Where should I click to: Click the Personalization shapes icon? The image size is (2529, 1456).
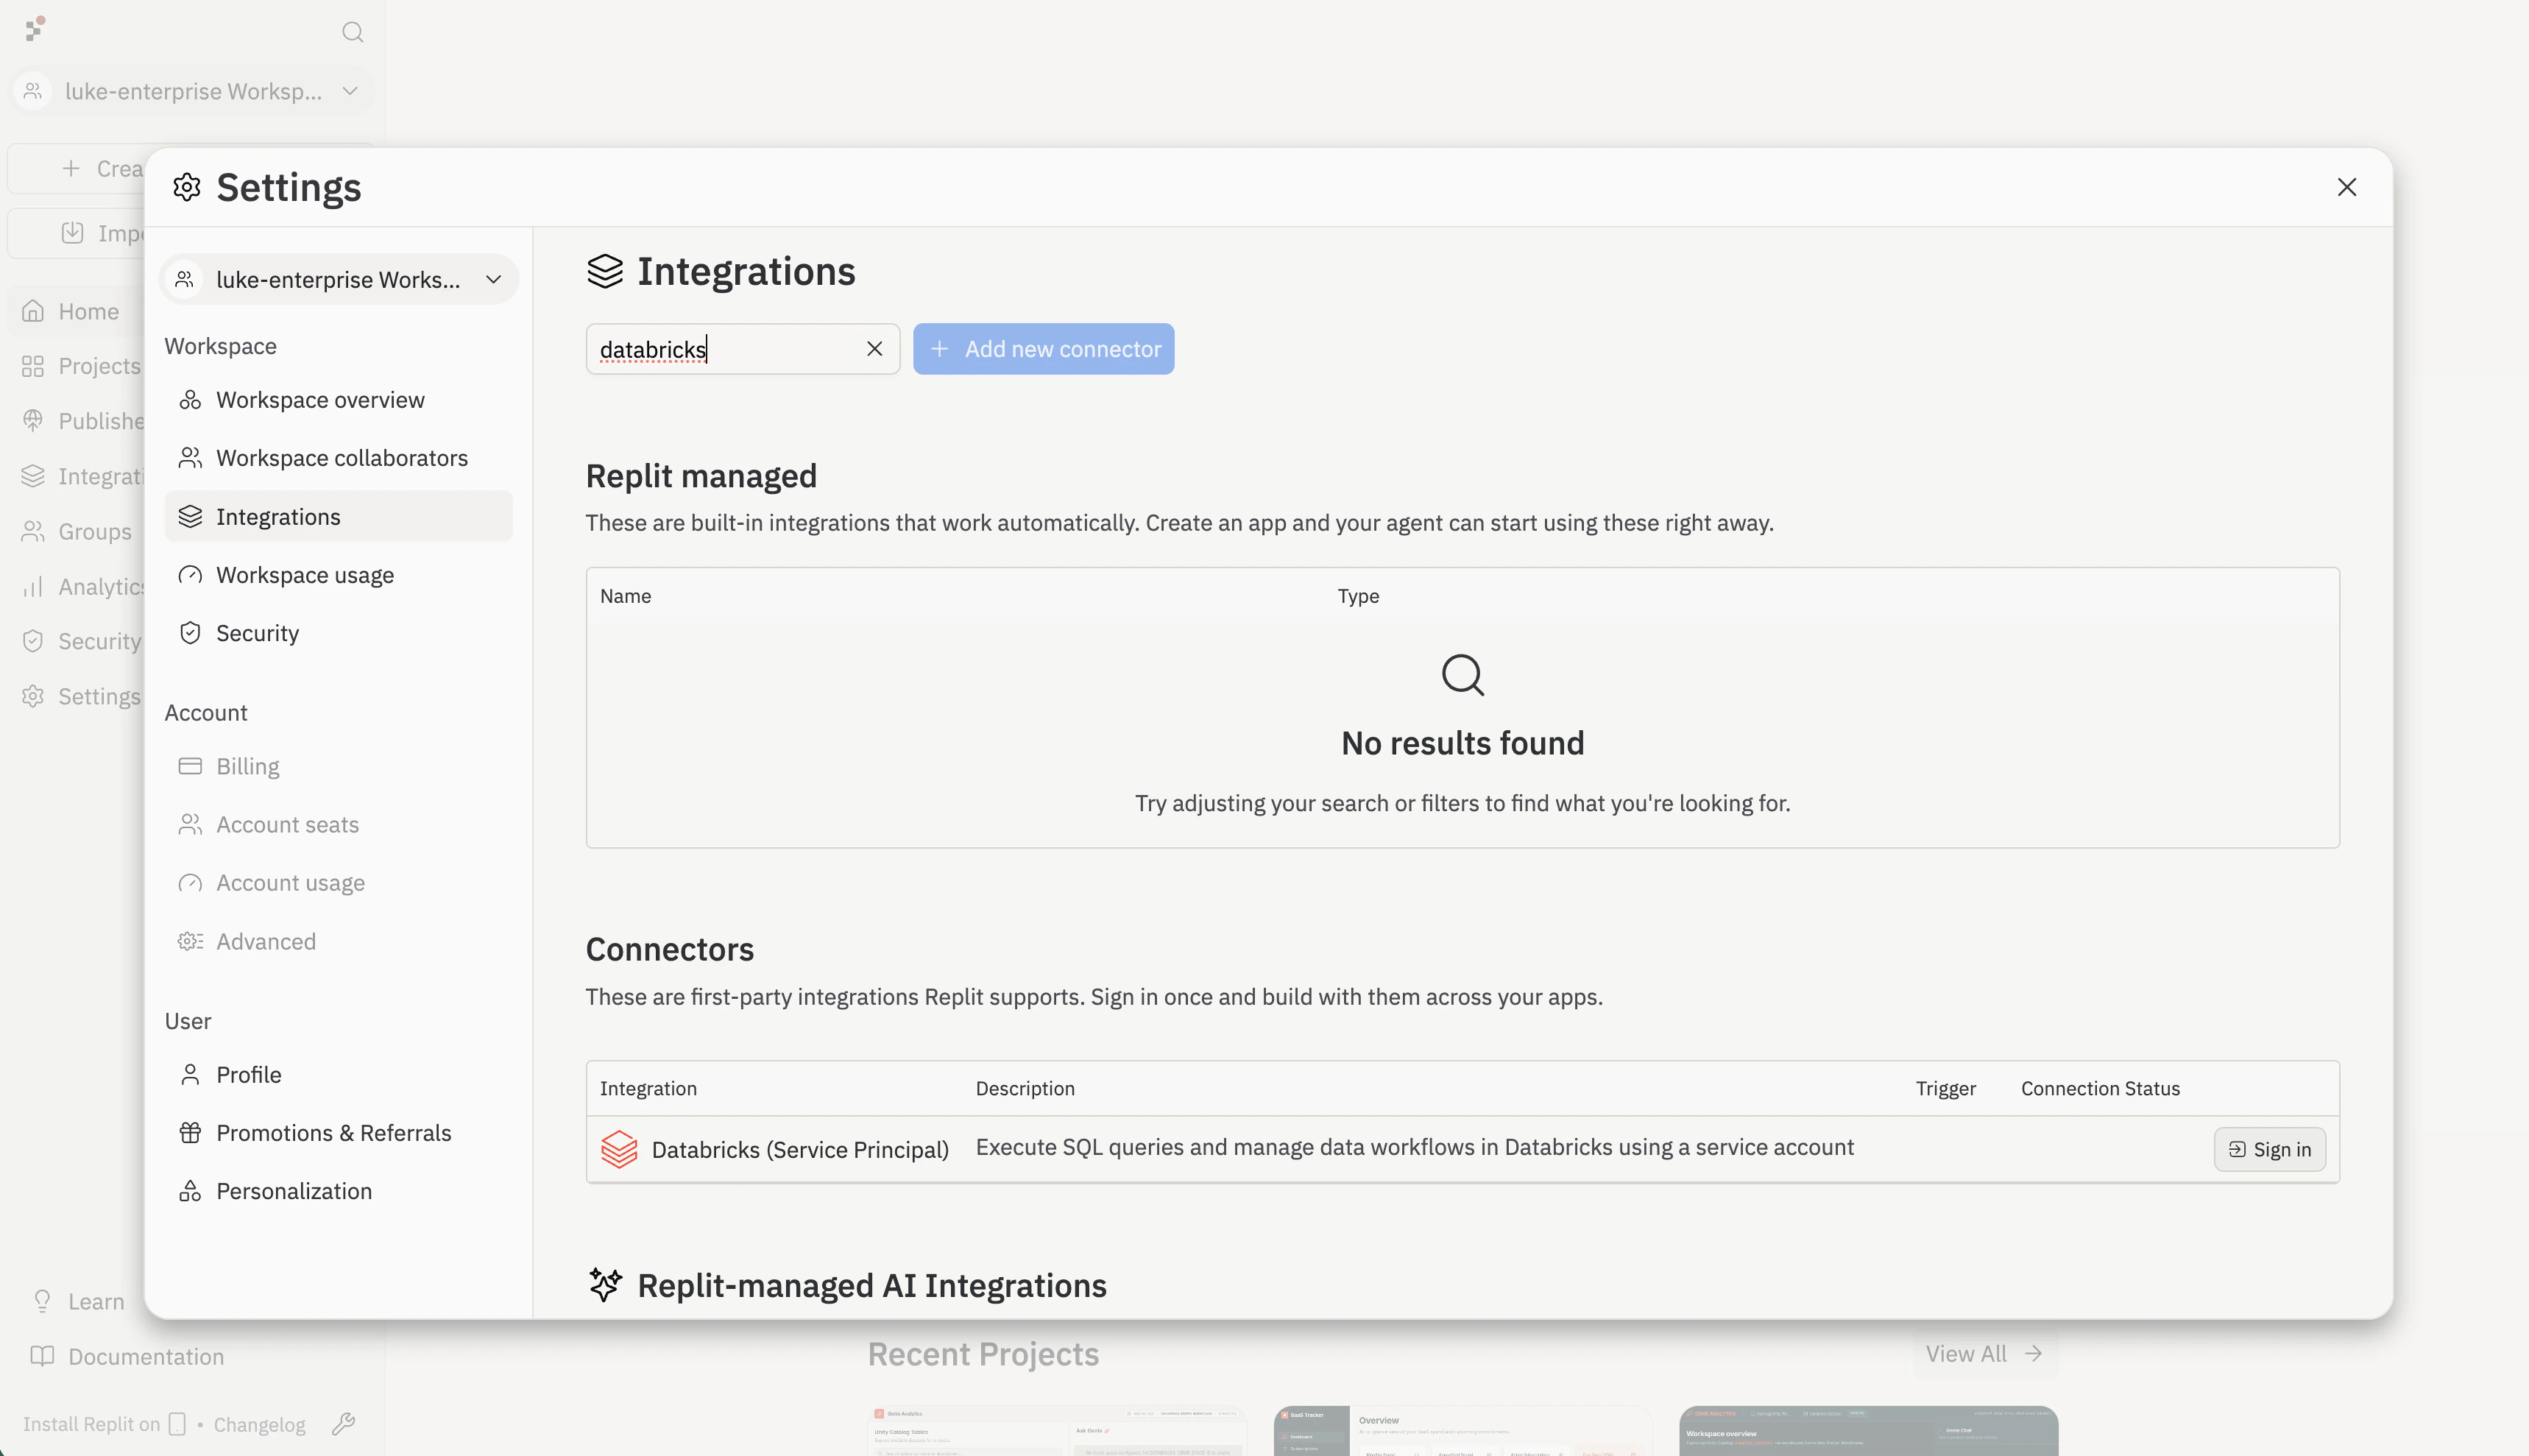tap(190, 1191)
